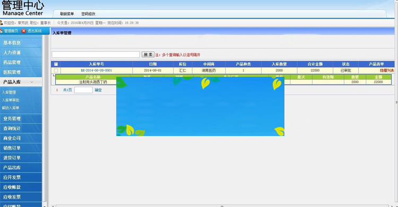Open the 密码修改 top menu item
The width and height of the screenshot is (398, 207).
[88, 14]
